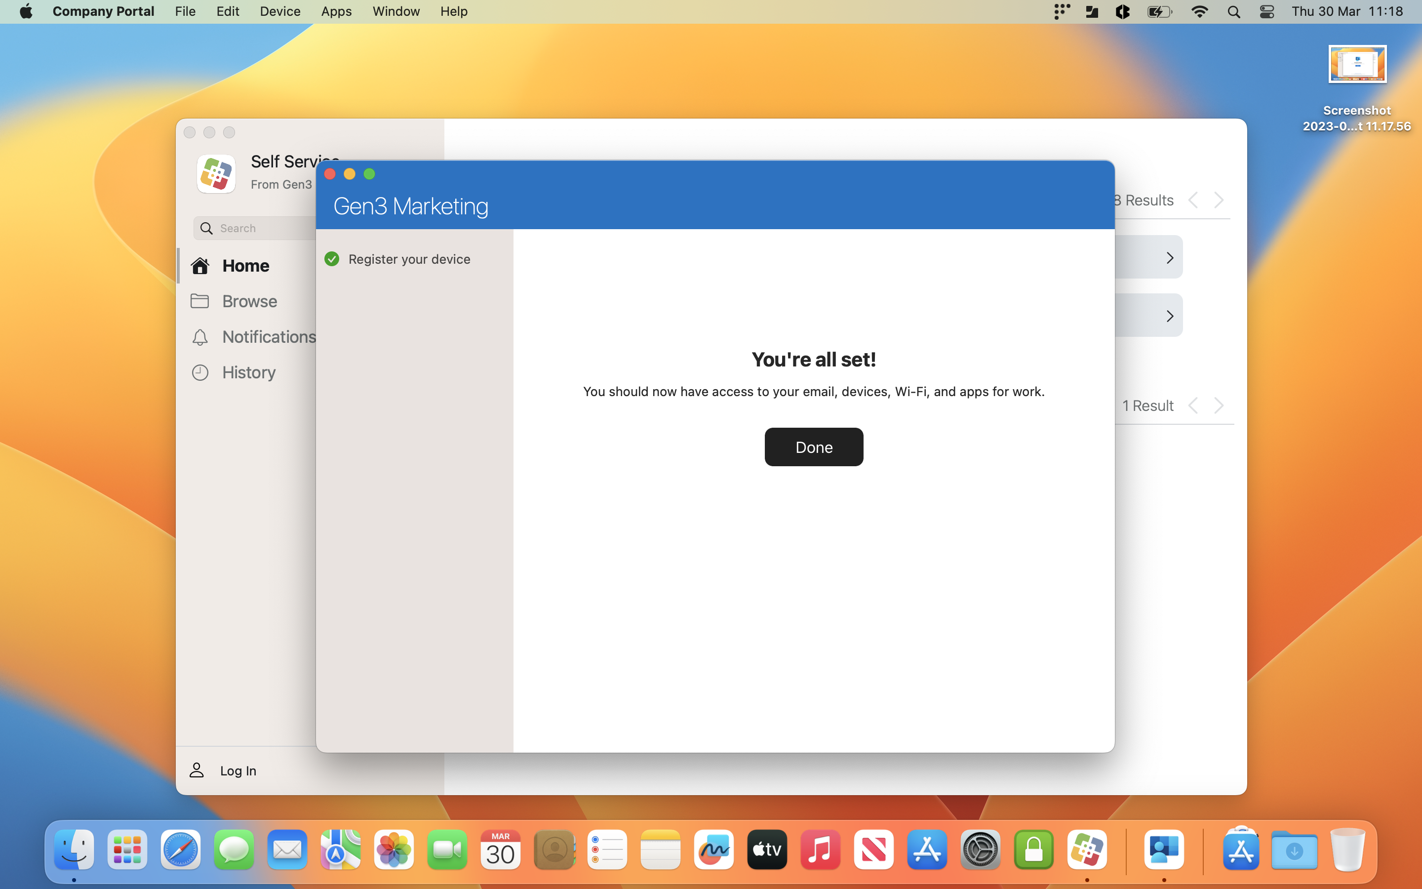This screenshot has width=1422, height=889.
Task: Open Finder from the Dock
Action: click(x=74, y=849)
